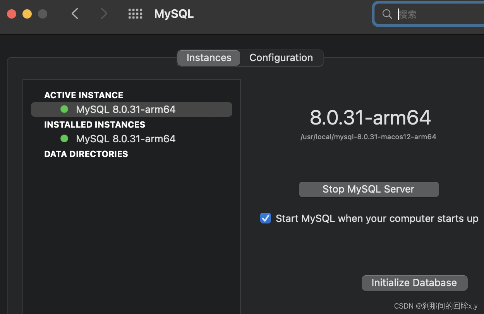484x314 pixels.
Task: Close the MySQL preferences window
Action: tap(12, 14)
